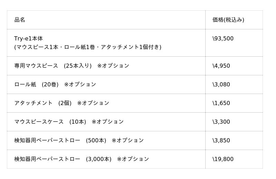Image resolution: width=276 pixels, height=179 pixels.
Task: Select the アタッチメント (2個) product cell
Action: (x=43, y=103)
